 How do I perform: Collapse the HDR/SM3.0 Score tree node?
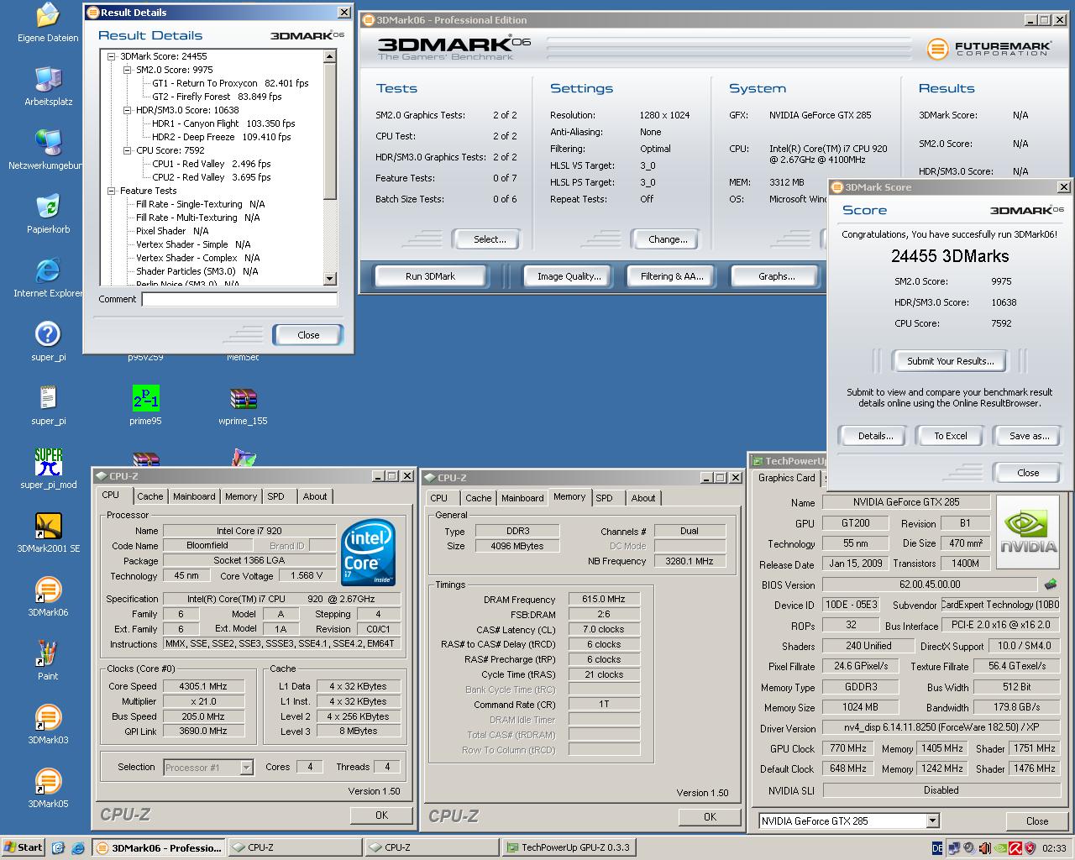128,110
